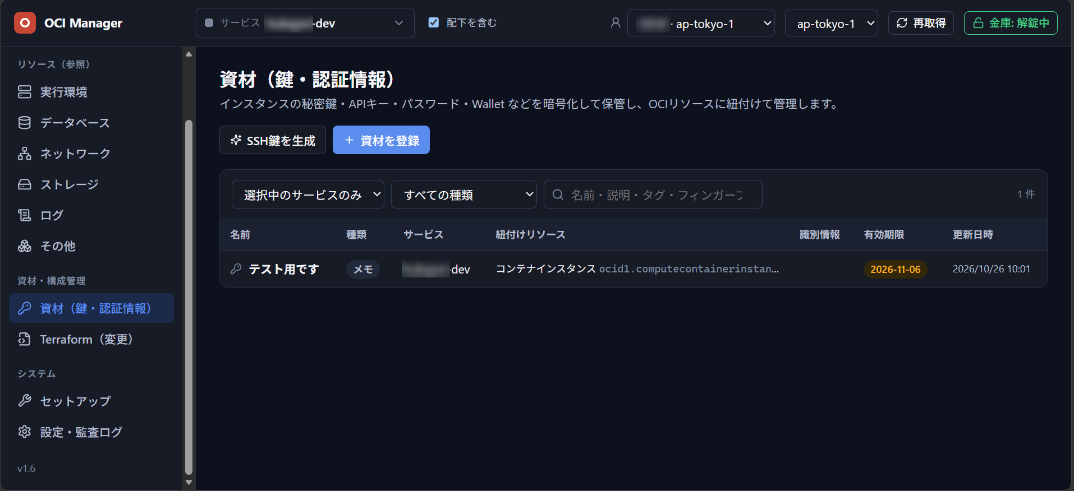This screenshot has height=491, width=1074.
Task: Click the sidebar scrollbar up arrow
Action: 189,54
